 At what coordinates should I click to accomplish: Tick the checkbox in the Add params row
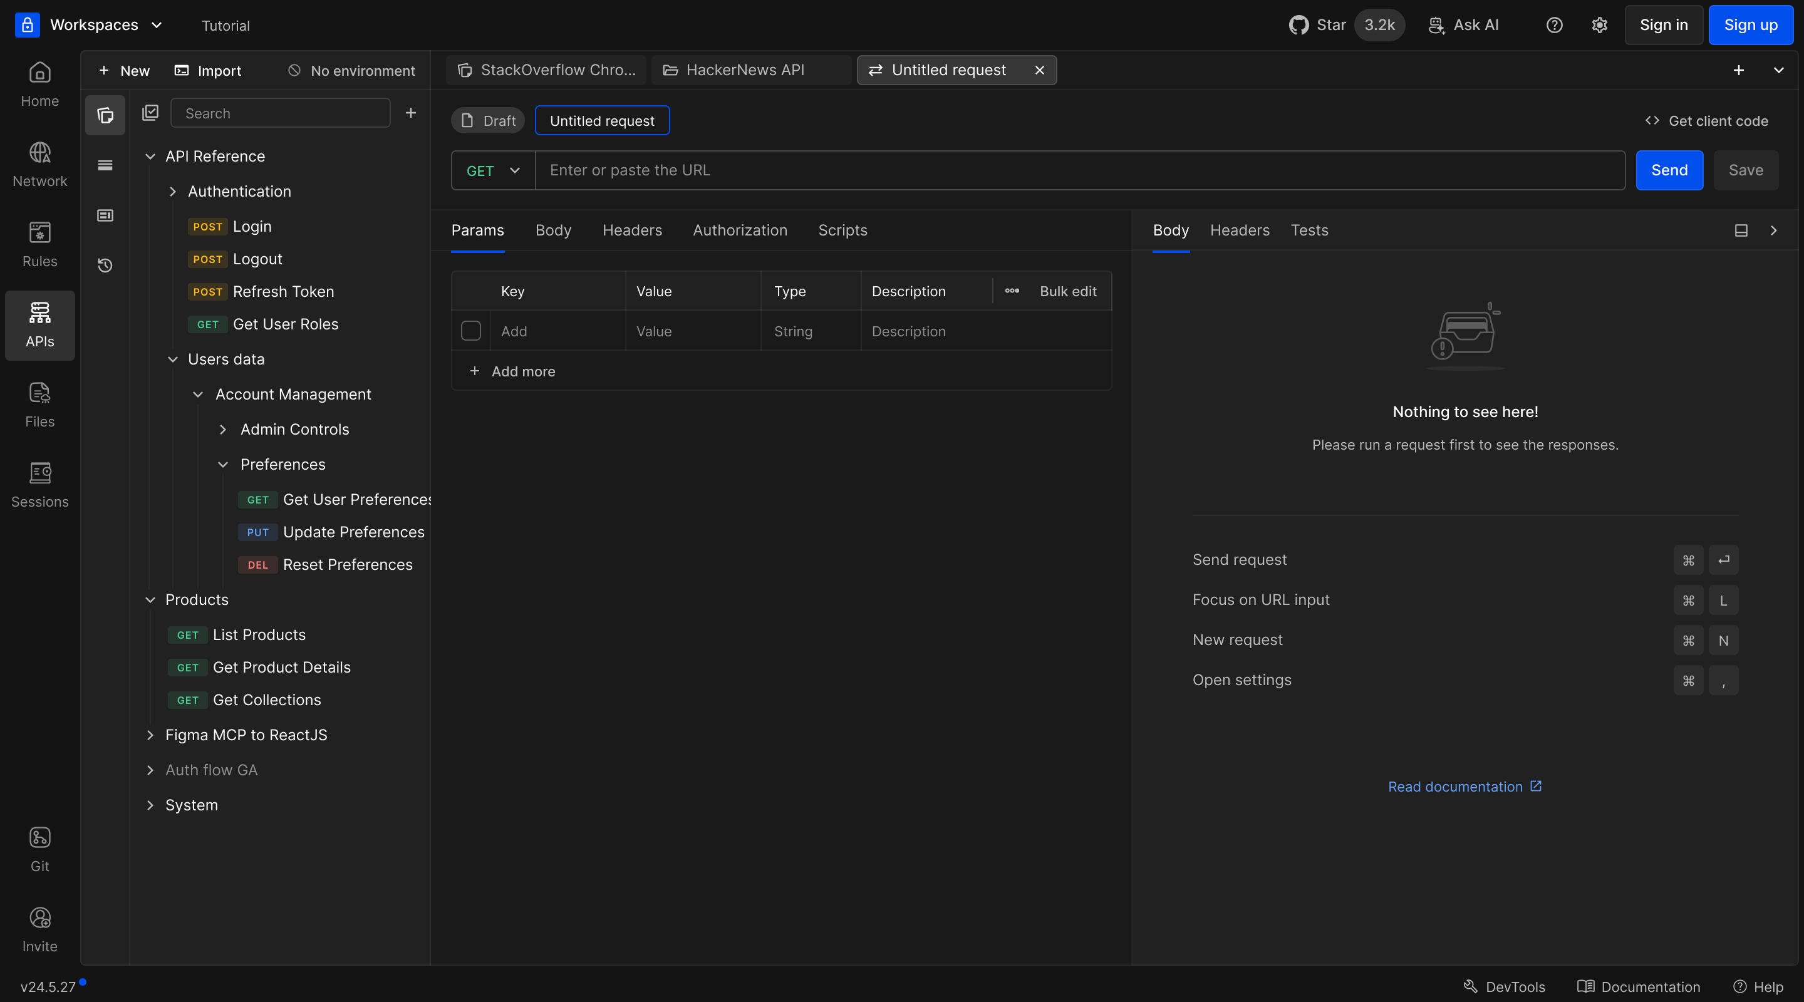click(470, 331)
